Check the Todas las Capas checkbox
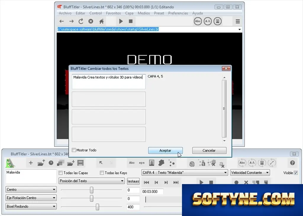The image size is (303, 216). pos(61,173)
